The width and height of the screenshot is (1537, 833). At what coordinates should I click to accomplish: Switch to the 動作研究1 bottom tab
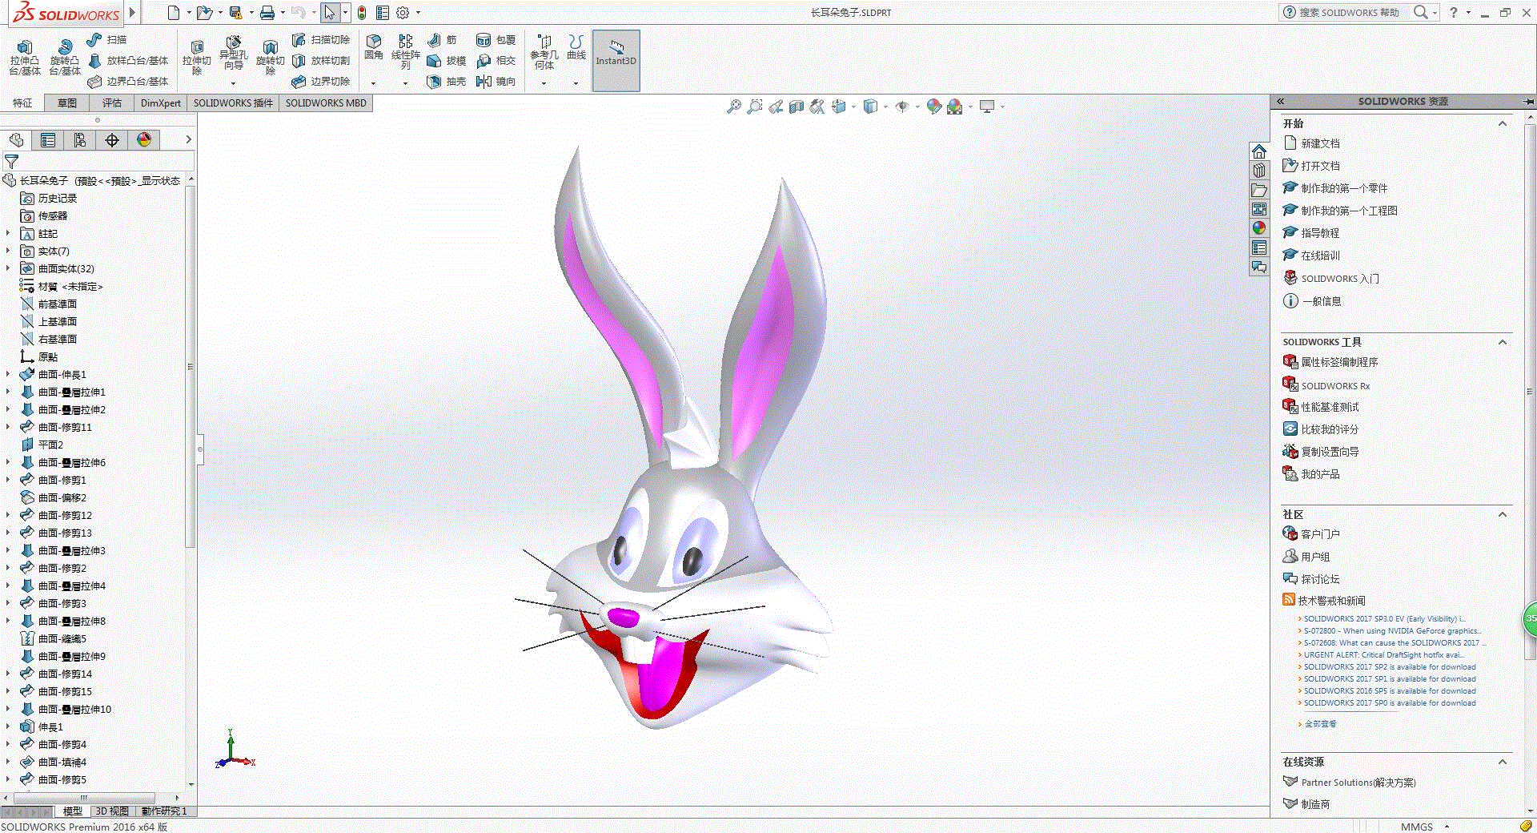pyautogui.click(x=164, y=811)
